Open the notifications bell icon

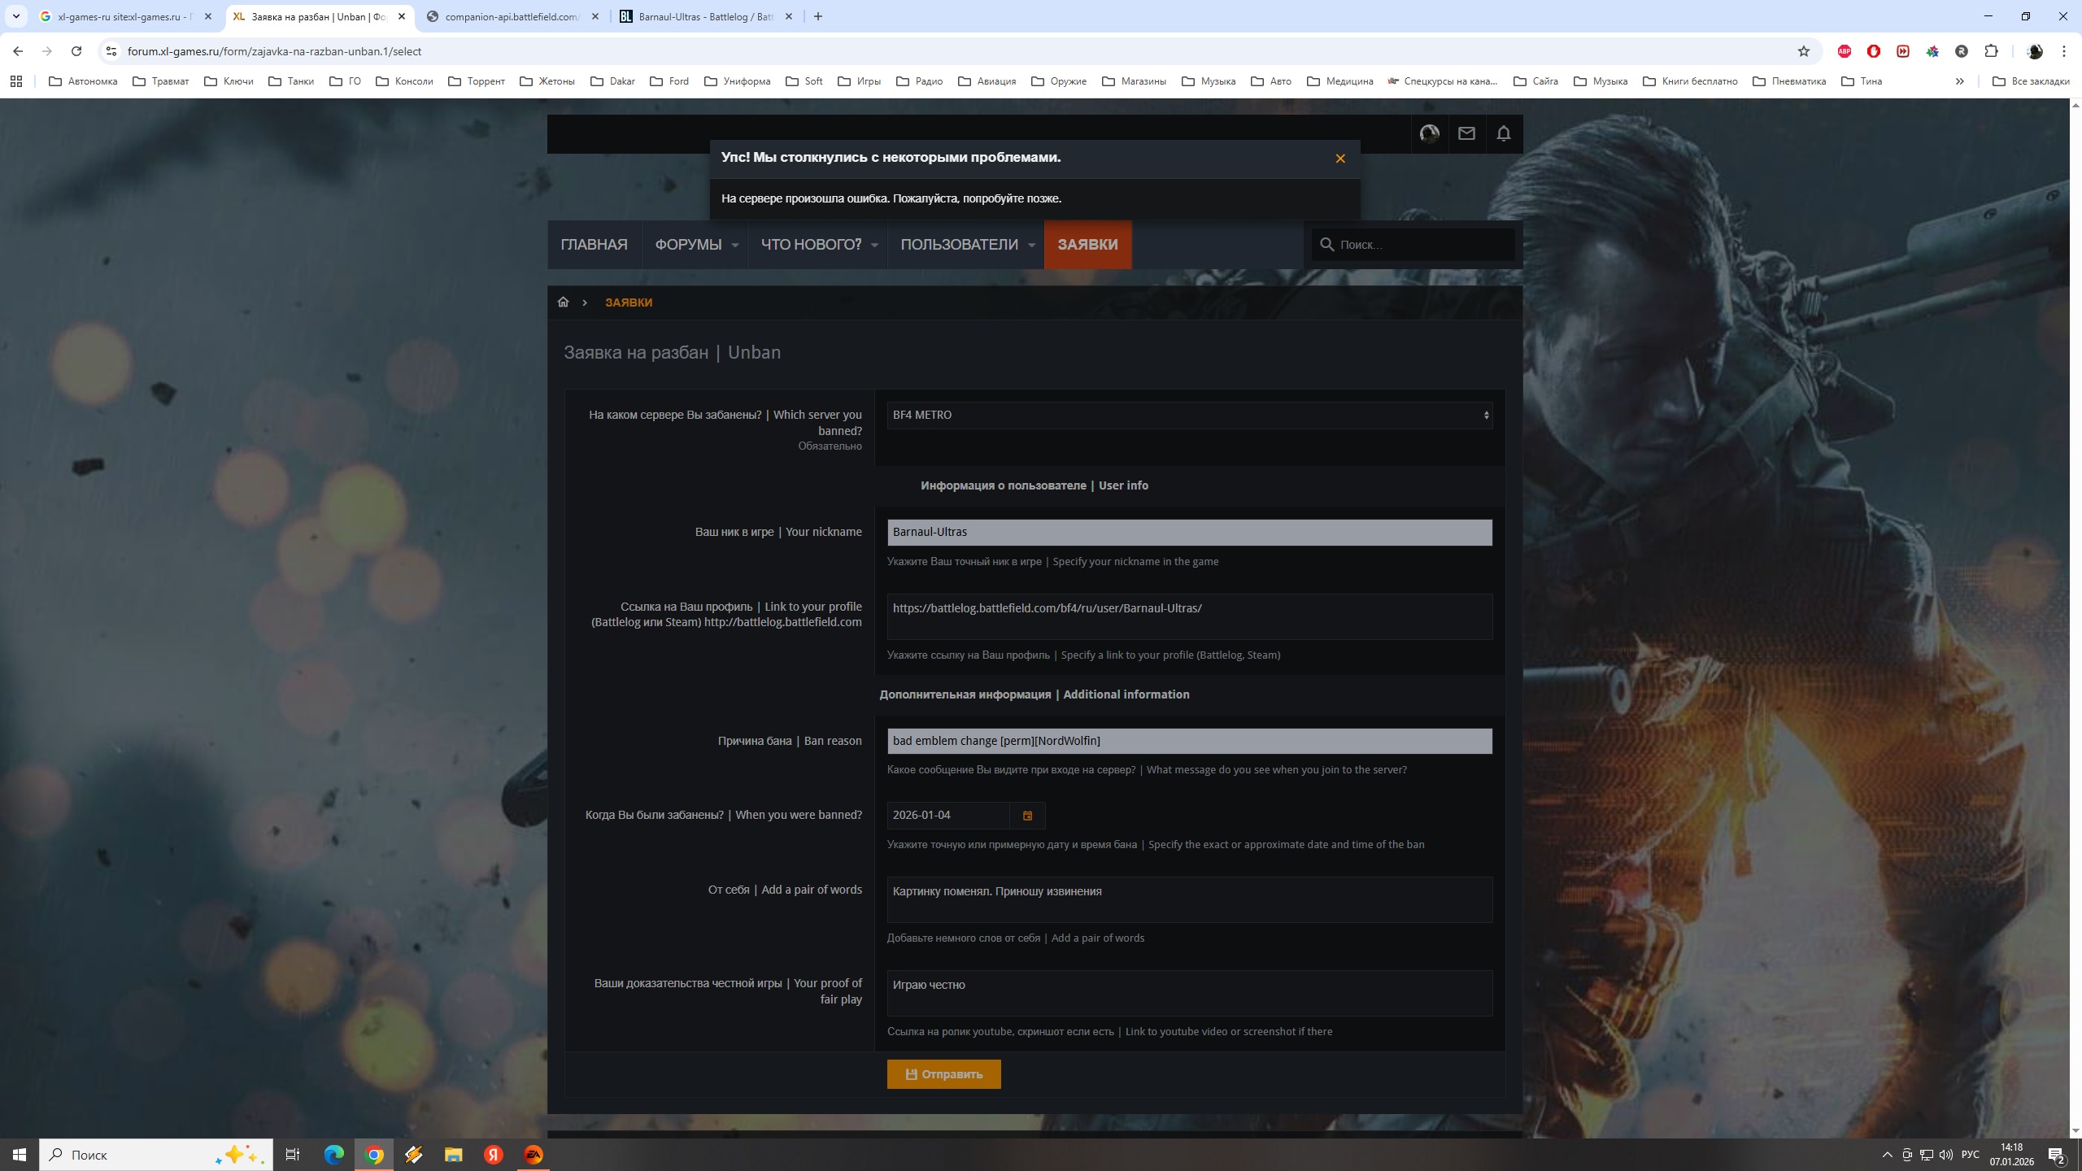(1503, 133)
